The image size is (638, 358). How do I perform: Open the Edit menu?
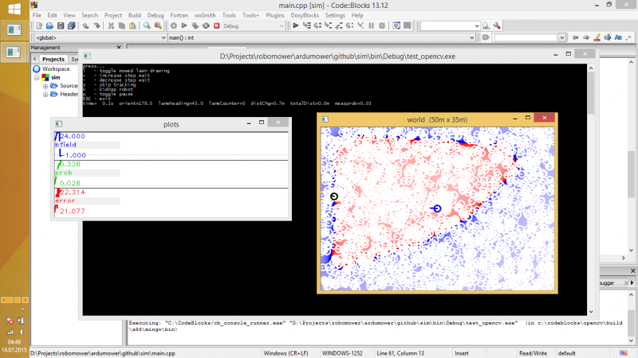52,15
